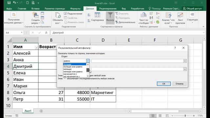Image resolution: width=210 pixels, height=118 pixels.
Task: Toggle the Filter funnel button
Action: 110,18
